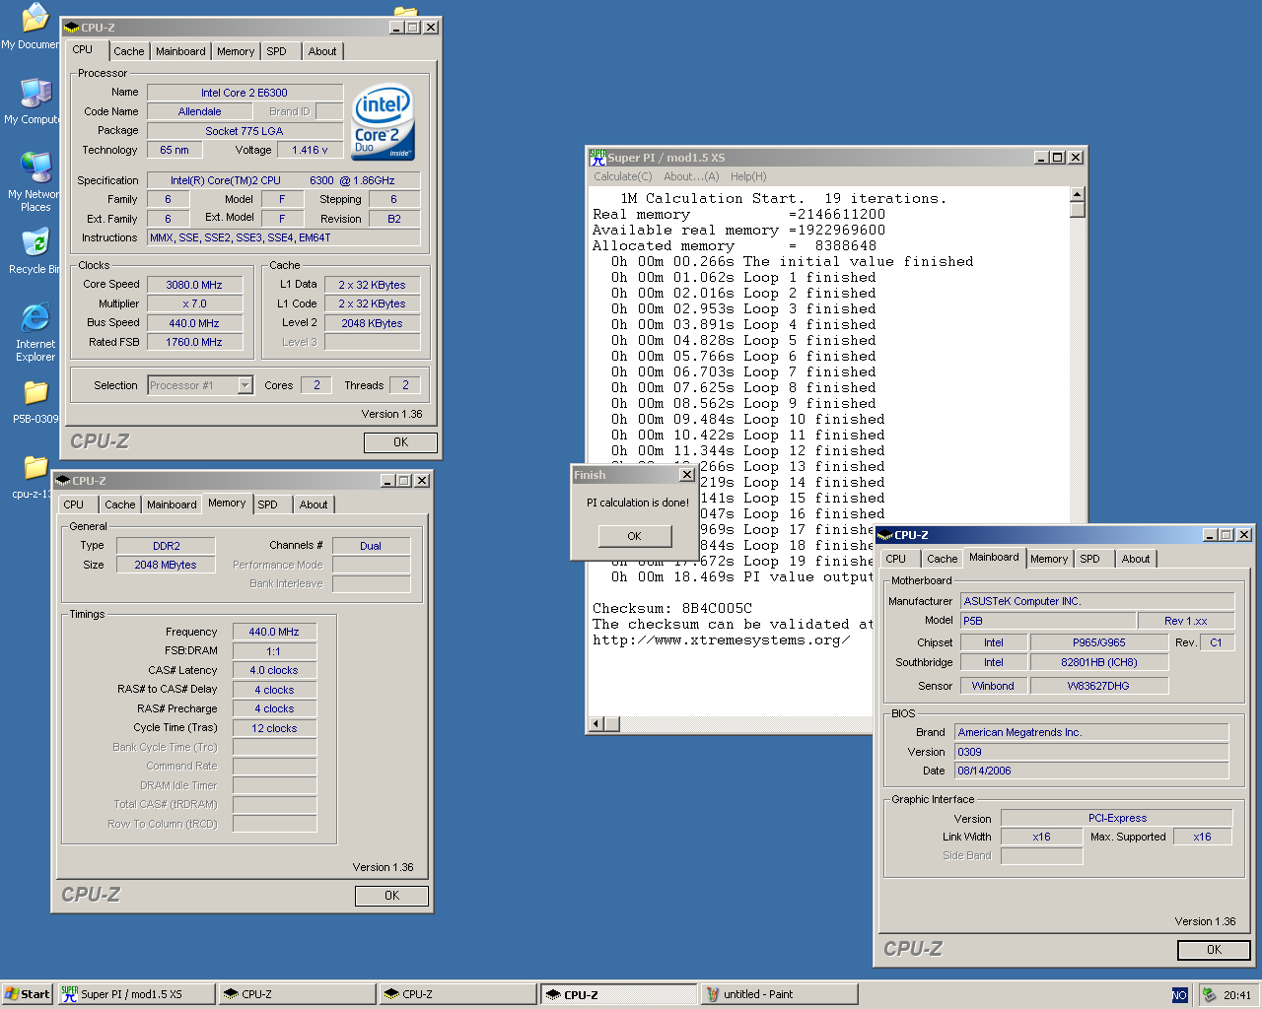Click the Core Speed 3080.0 MHz field
This screenshot has height=1009, width=1262.
194,285
